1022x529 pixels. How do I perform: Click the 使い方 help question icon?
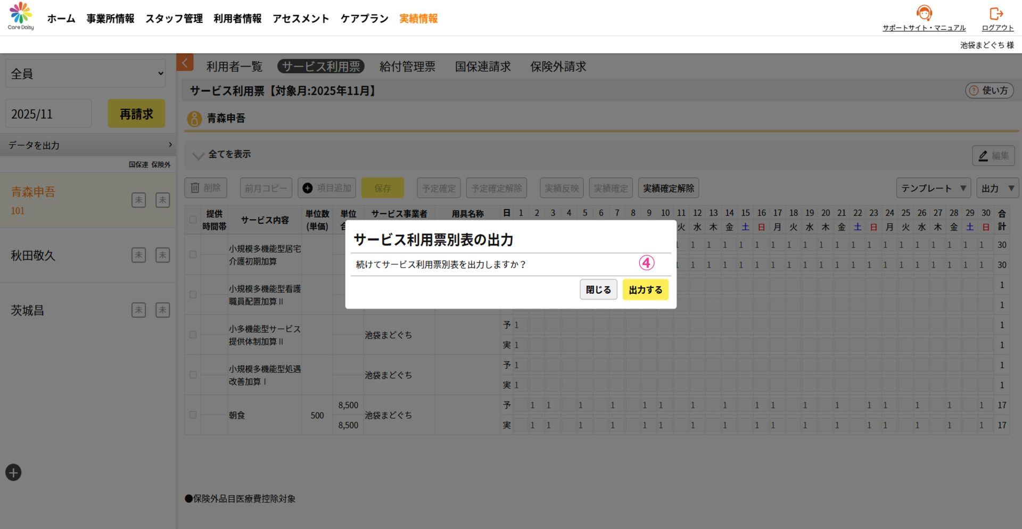(x=974, y=90)
